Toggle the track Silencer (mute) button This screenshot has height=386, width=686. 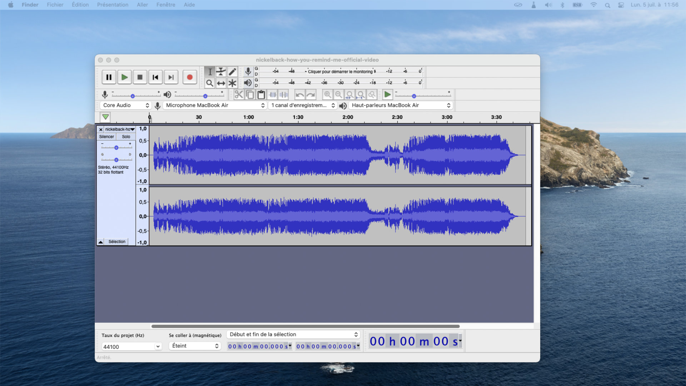tap(106, 137)
